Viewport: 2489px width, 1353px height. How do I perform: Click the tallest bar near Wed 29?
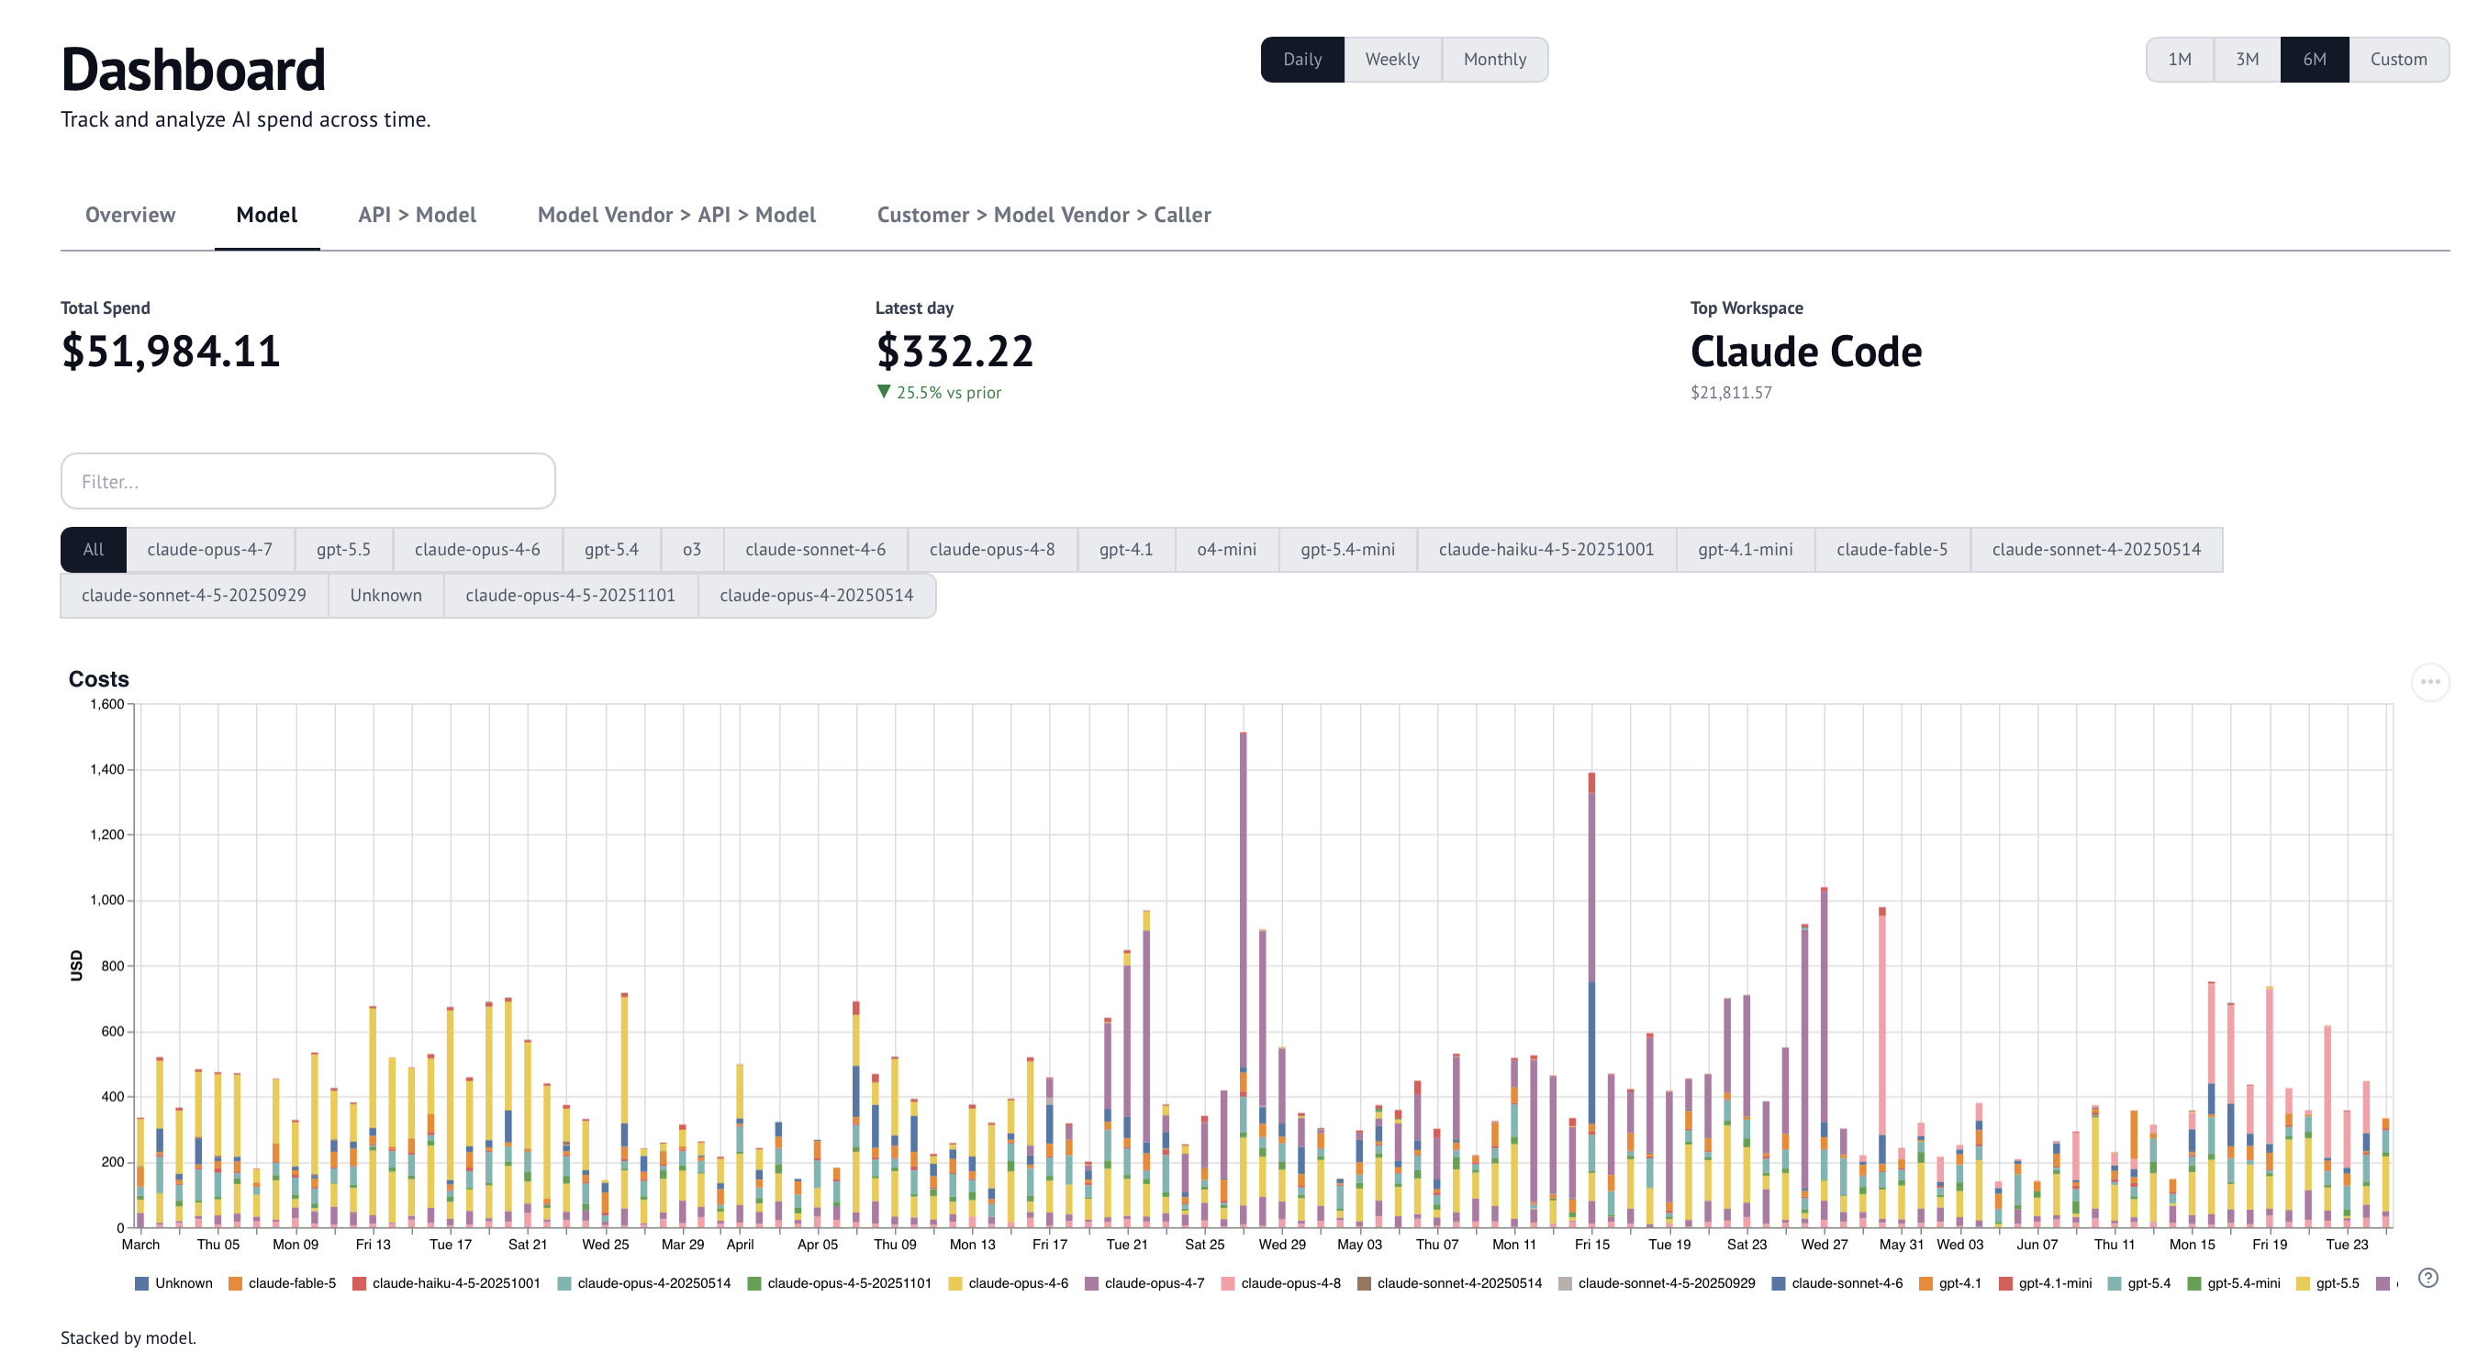point(1243,980)
